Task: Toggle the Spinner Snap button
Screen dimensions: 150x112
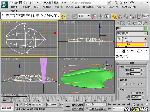Action: click(x=132, y=17)
